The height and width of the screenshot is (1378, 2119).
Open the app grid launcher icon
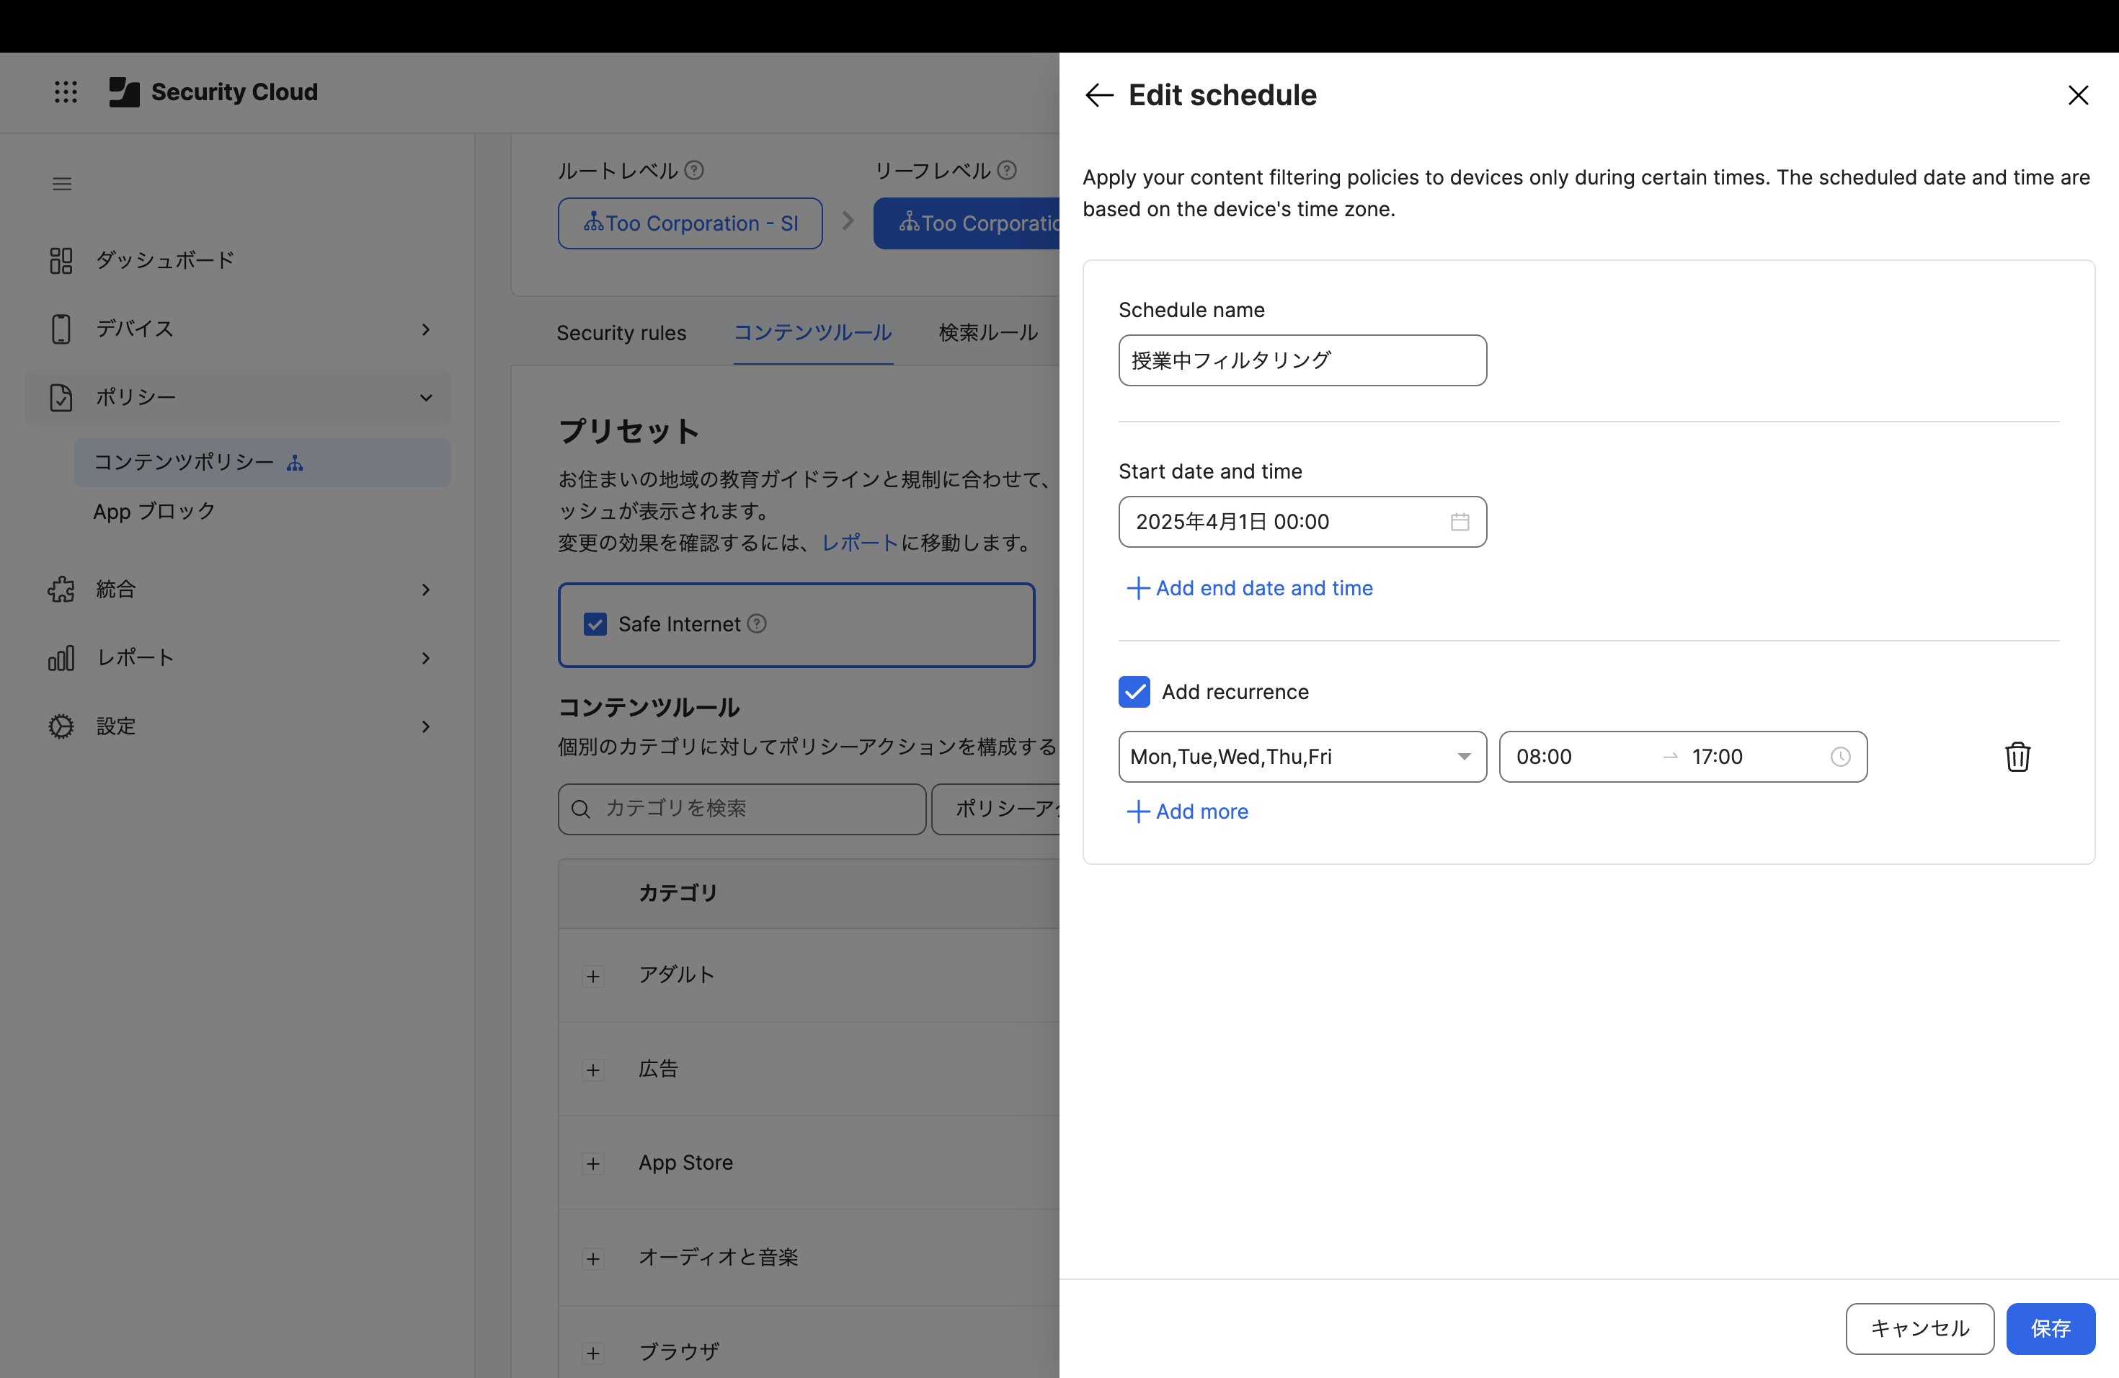[x=66, y=92]
